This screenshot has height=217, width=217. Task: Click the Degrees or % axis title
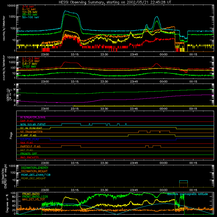[7, 203]
